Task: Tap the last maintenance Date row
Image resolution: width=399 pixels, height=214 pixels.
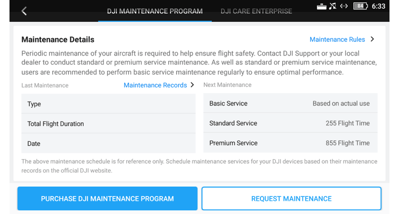Action: point(108,144)
